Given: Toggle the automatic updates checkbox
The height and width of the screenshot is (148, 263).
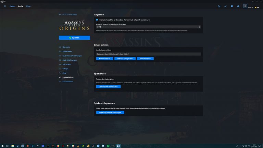Looking at the screenshot, I should [x=97, y=20].
